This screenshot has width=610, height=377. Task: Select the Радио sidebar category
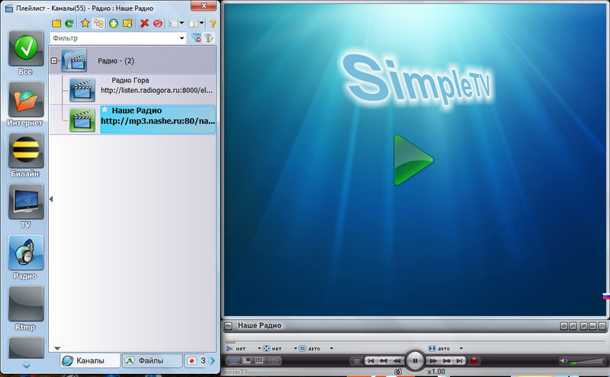pos(26,257)
